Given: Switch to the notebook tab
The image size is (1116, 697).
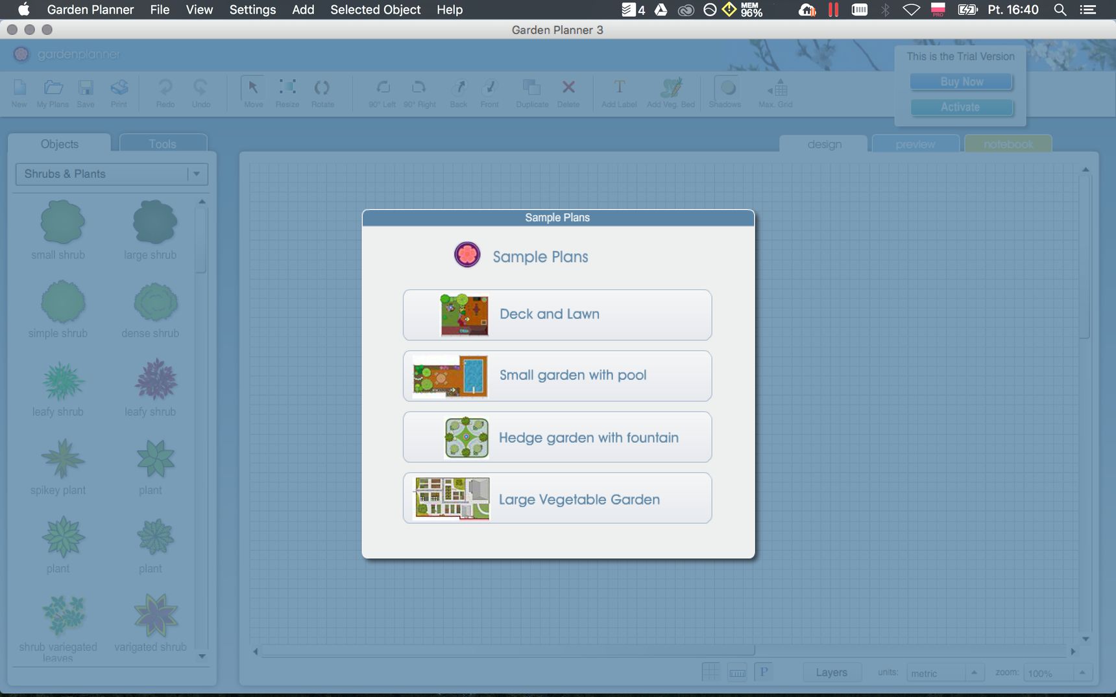Looking at the screenshot, I should coord(1008,144).
